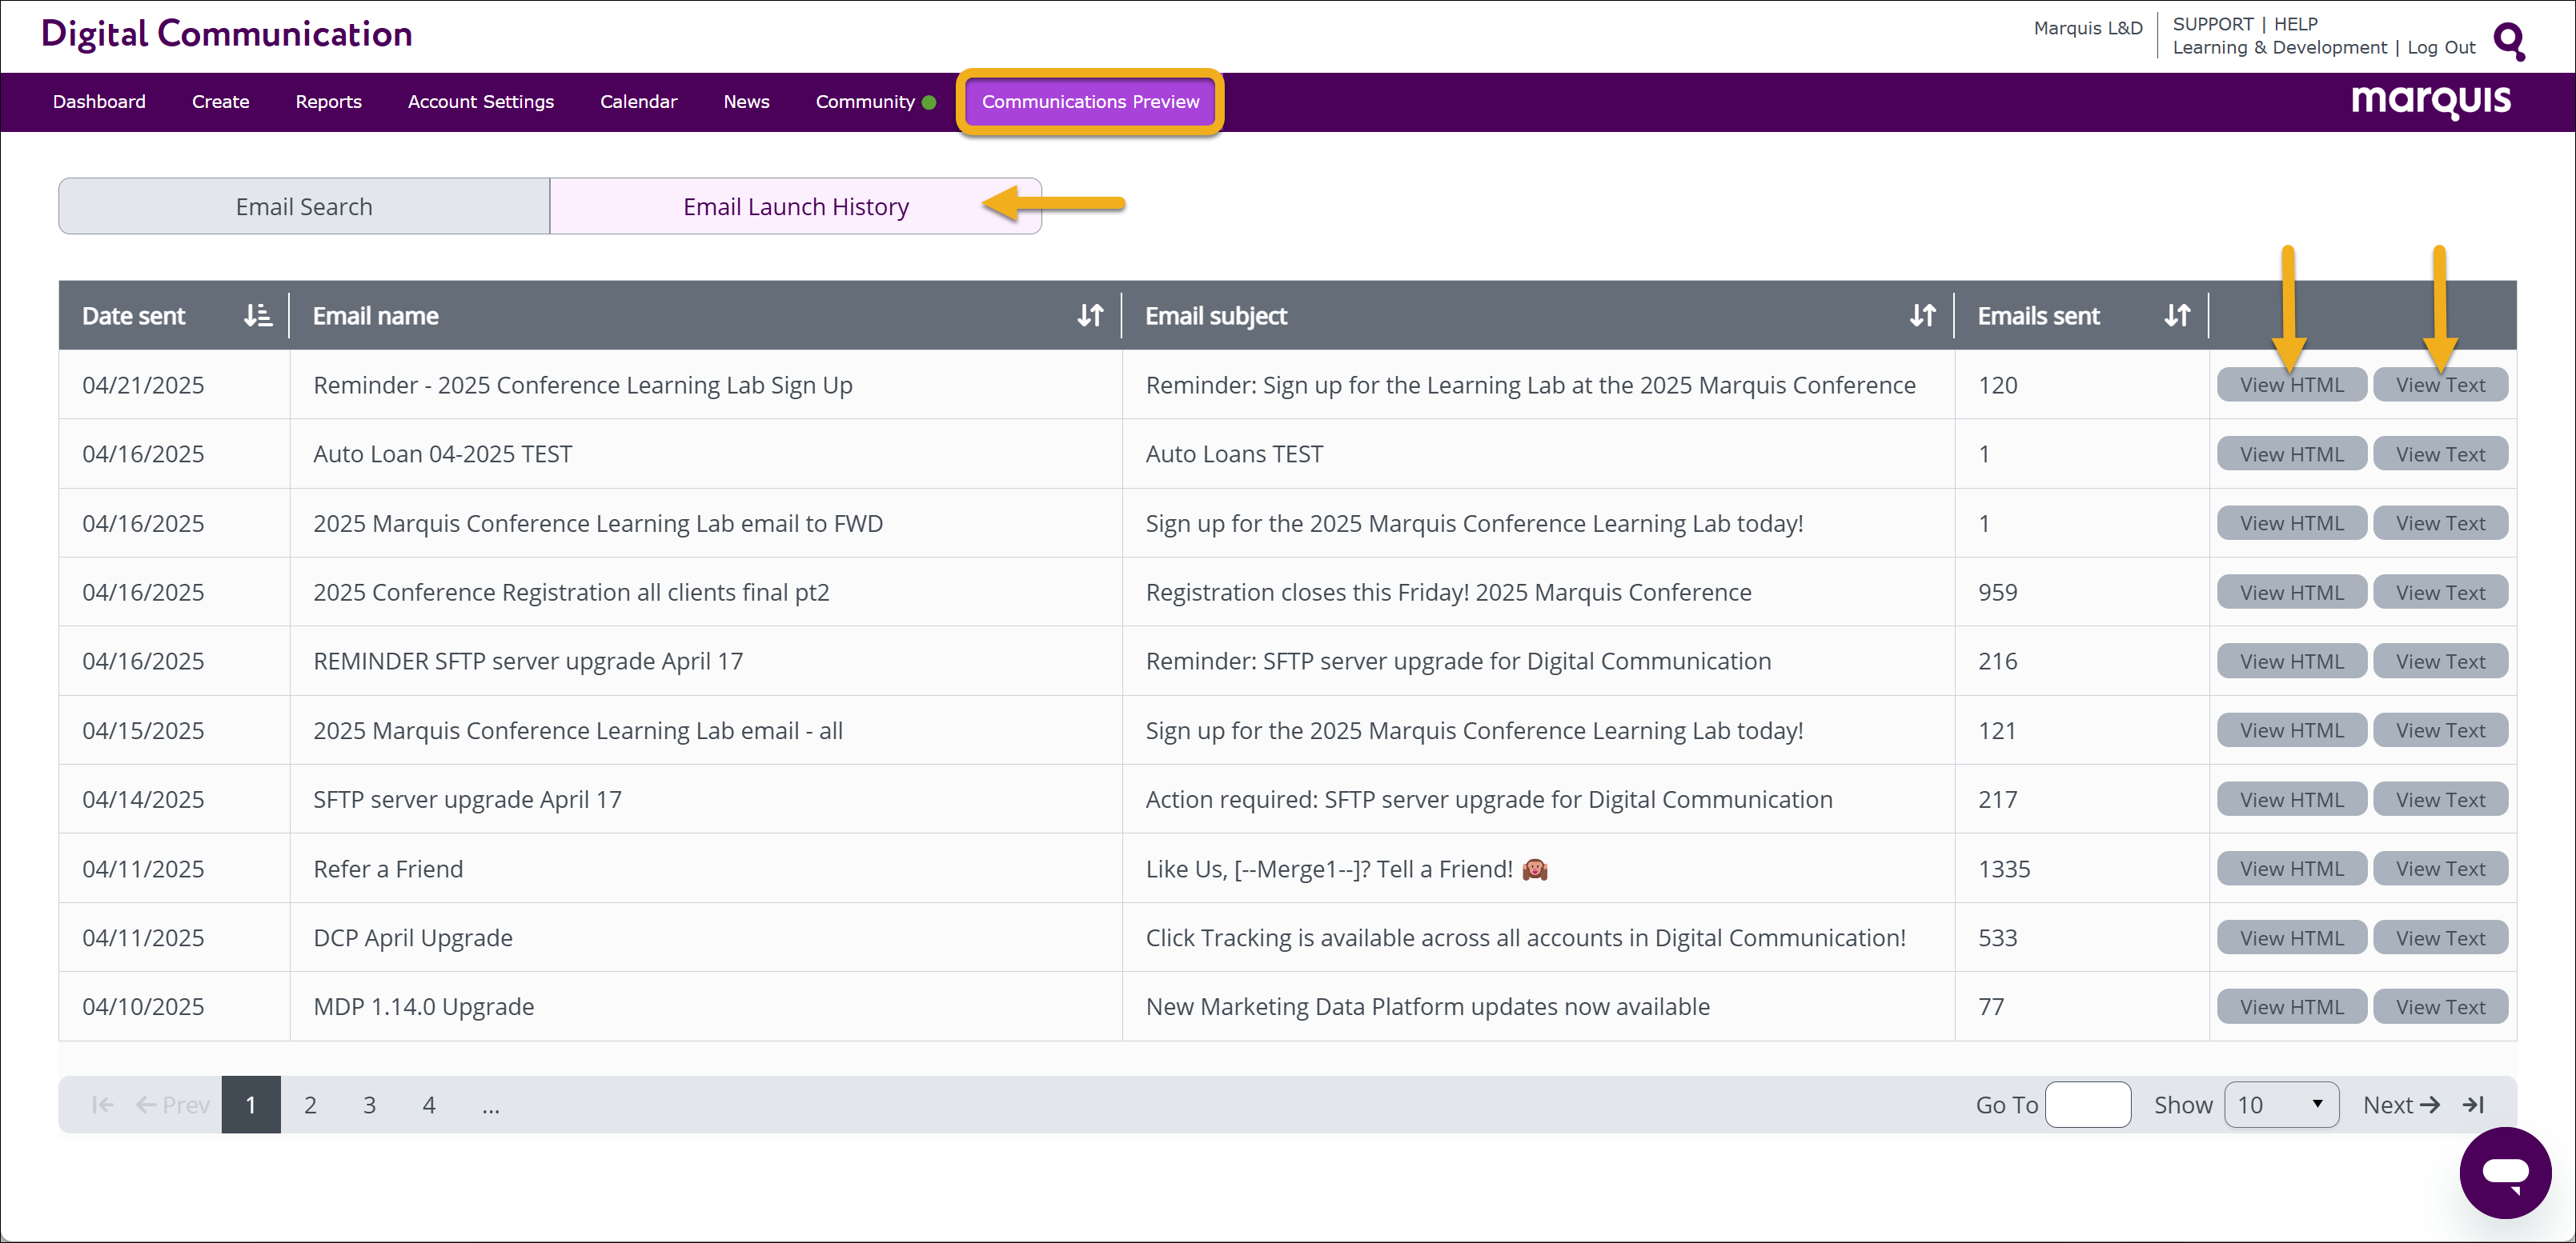This screenshot has width=2576, height=1243.
Task: View HTML for 04/14/2025 SFTP server upgrade
Action: (x=2291, y=799)
